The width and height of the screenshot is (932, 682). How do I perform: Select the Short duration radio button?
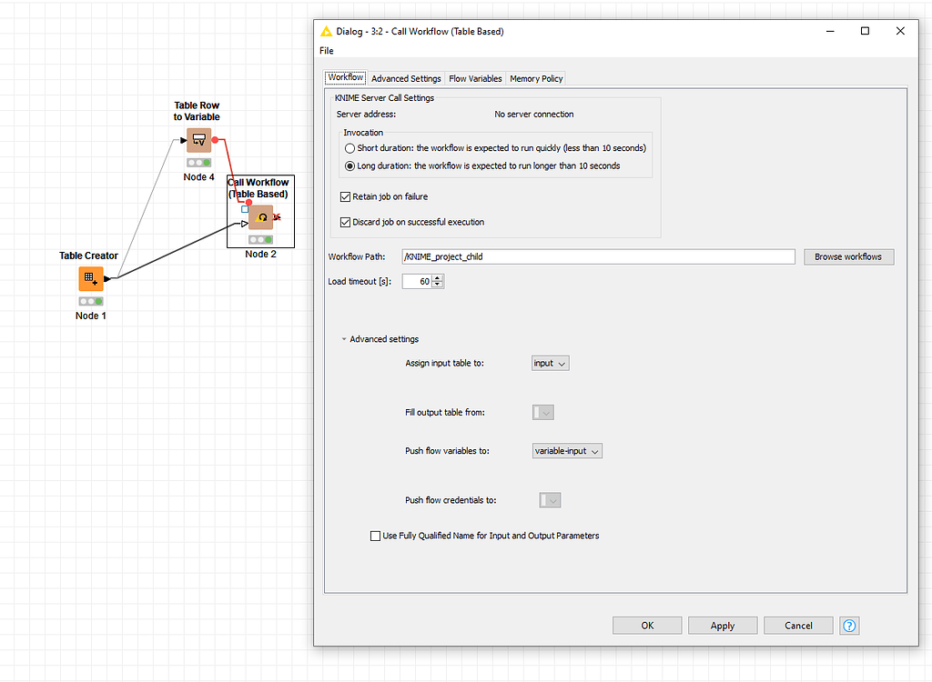tap(349, 148)
